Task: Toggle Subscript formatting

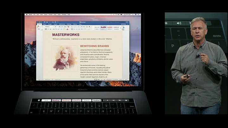Action: [x=56, y=29]
